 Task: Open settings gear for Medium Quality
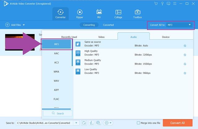(x=185, y=64)
